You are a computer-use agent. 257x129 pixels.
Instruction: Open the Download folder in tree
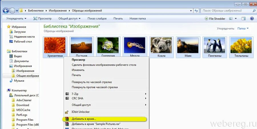(21, 105)
